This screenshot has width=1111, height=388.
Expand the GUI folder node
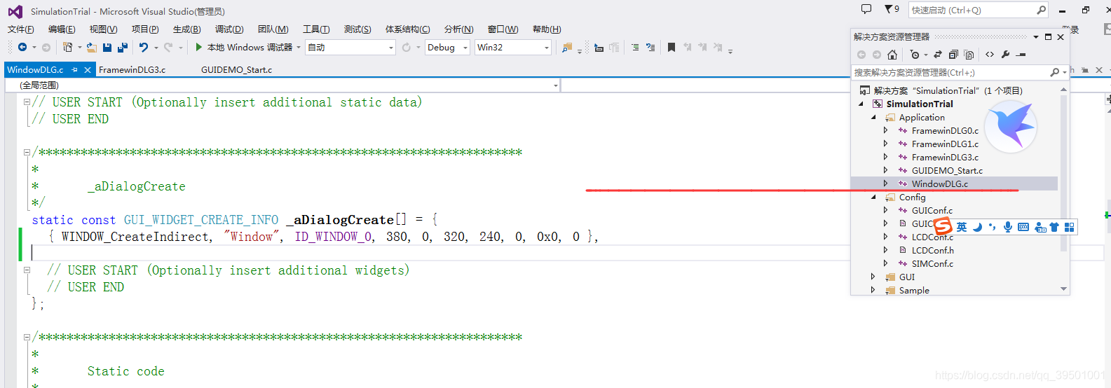(x=873, y=277)
